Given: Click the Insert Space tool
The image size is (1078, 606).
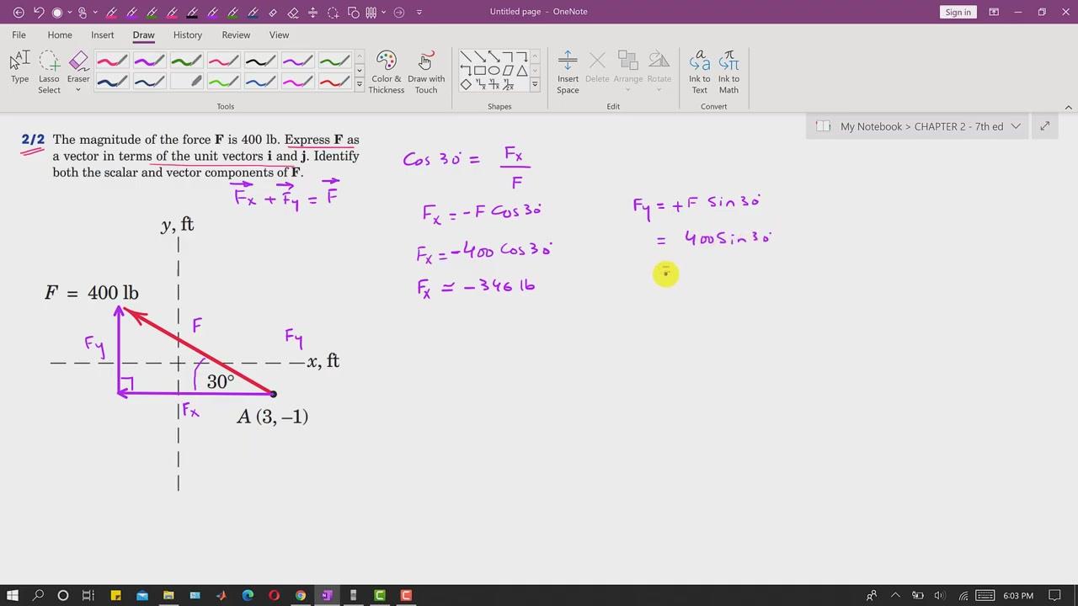Looking at the screenshot, I should [568, 72].
